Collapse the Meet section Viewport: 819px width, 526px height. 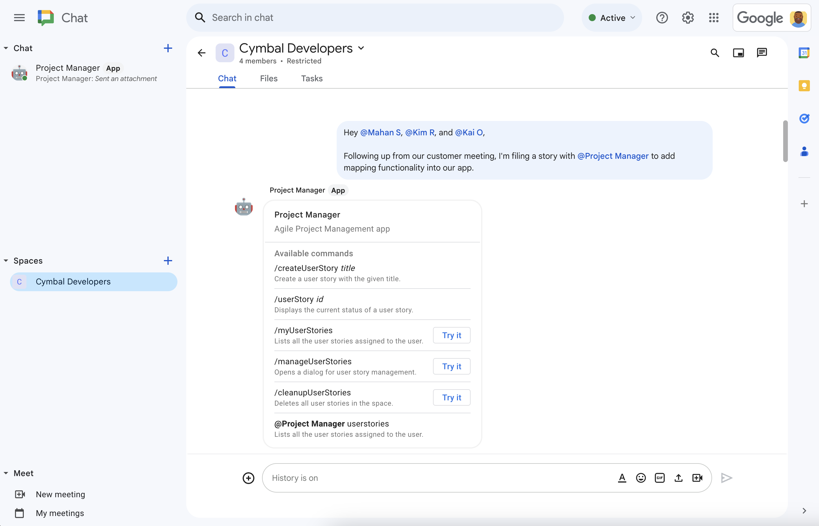point(6,473)
